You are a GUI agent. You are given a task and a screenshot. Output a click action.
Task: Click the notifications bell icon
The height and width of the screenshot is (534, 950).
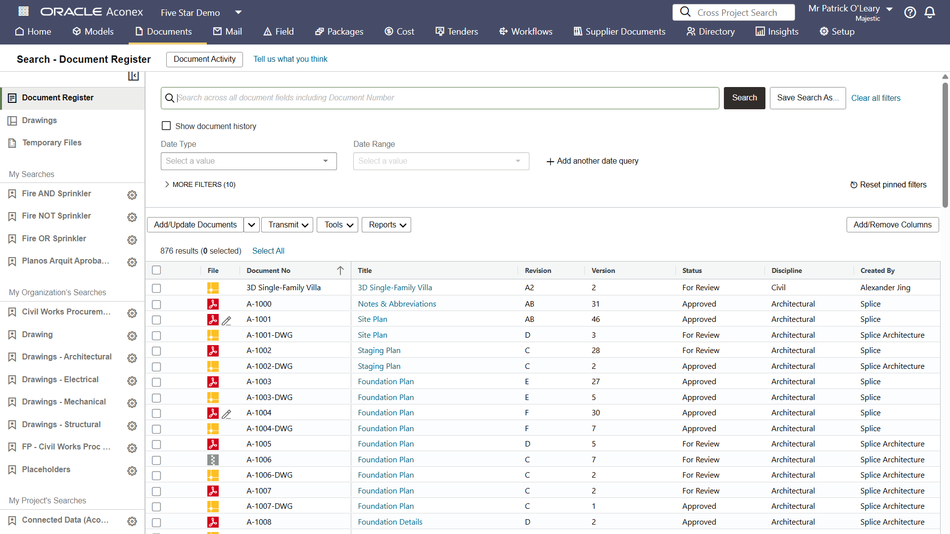[930, 12]
